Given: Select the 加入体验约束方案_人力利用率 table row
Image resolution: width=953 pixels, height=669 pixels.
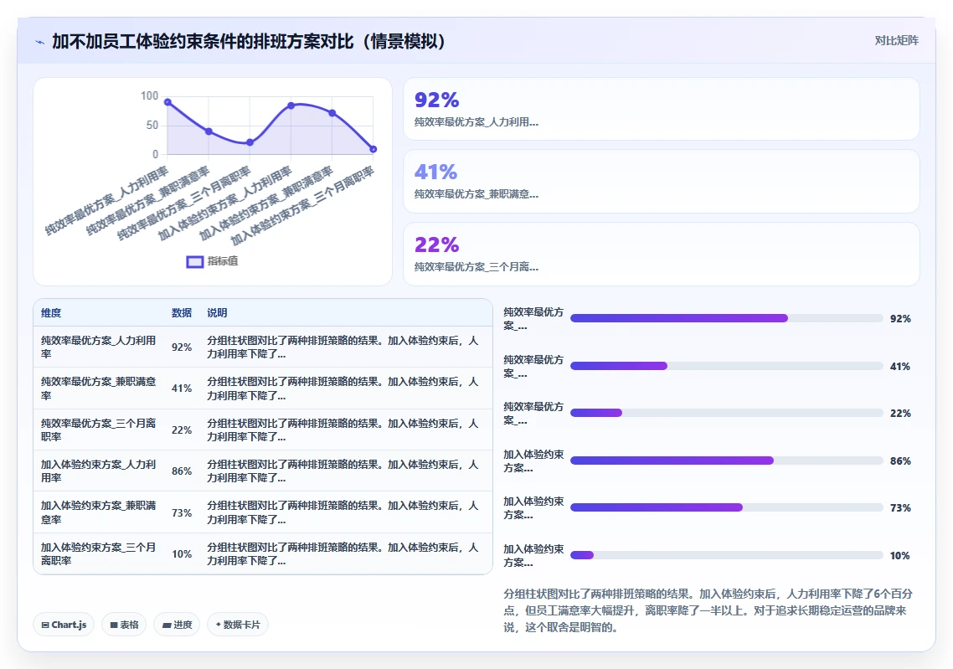Looking at the screenshot, I should point(263,471).
